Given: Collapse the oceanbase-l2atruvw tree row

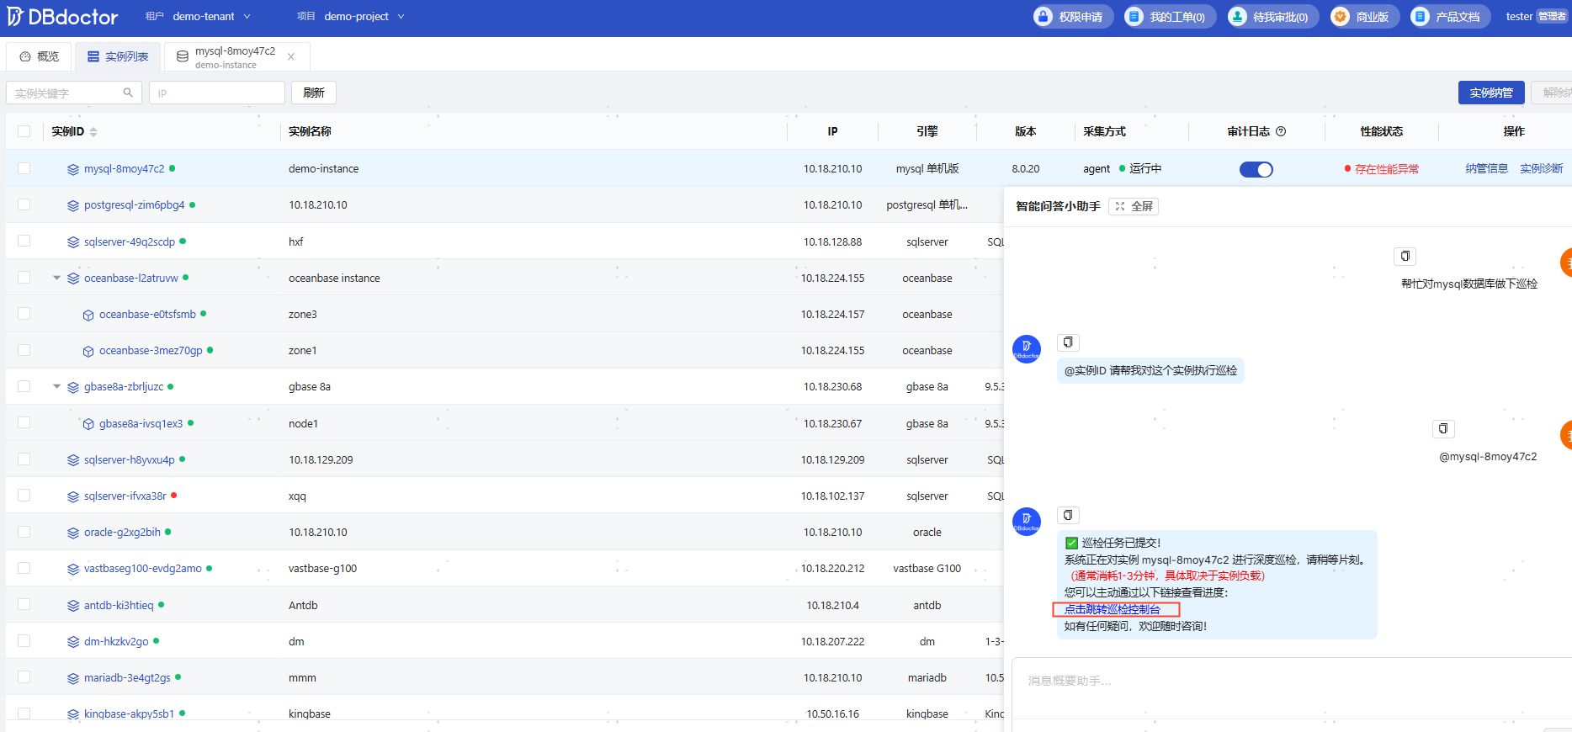Looking at the screenshot, I should click(x=56, y=278).
